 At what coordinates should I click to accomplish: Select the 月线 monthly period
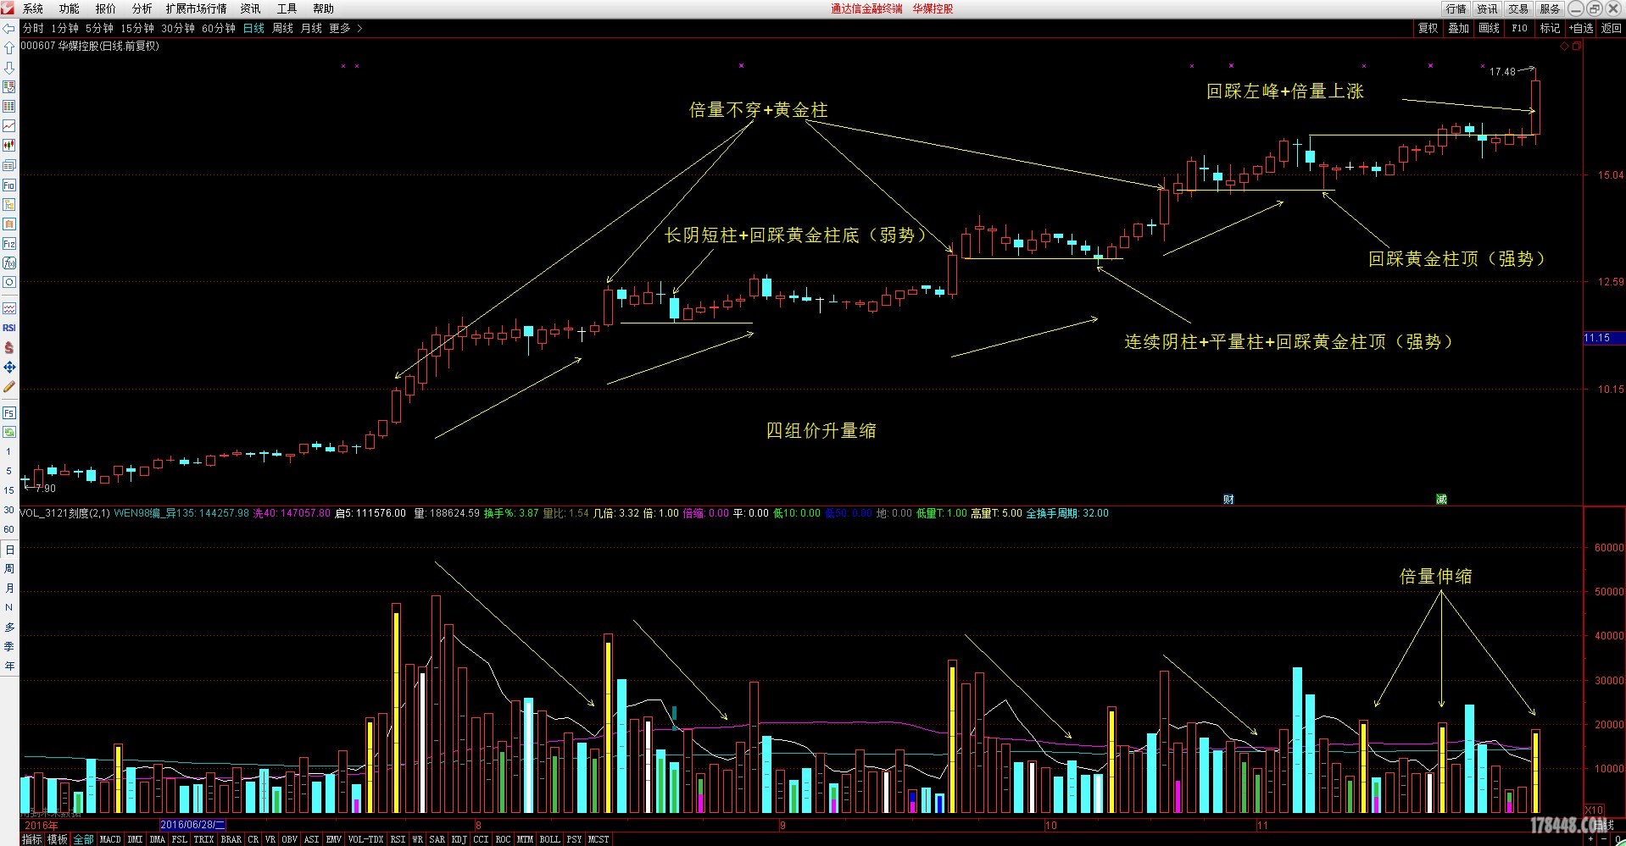click(311, 28)
